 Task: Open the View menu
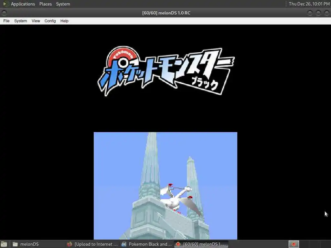coord(36,21)
